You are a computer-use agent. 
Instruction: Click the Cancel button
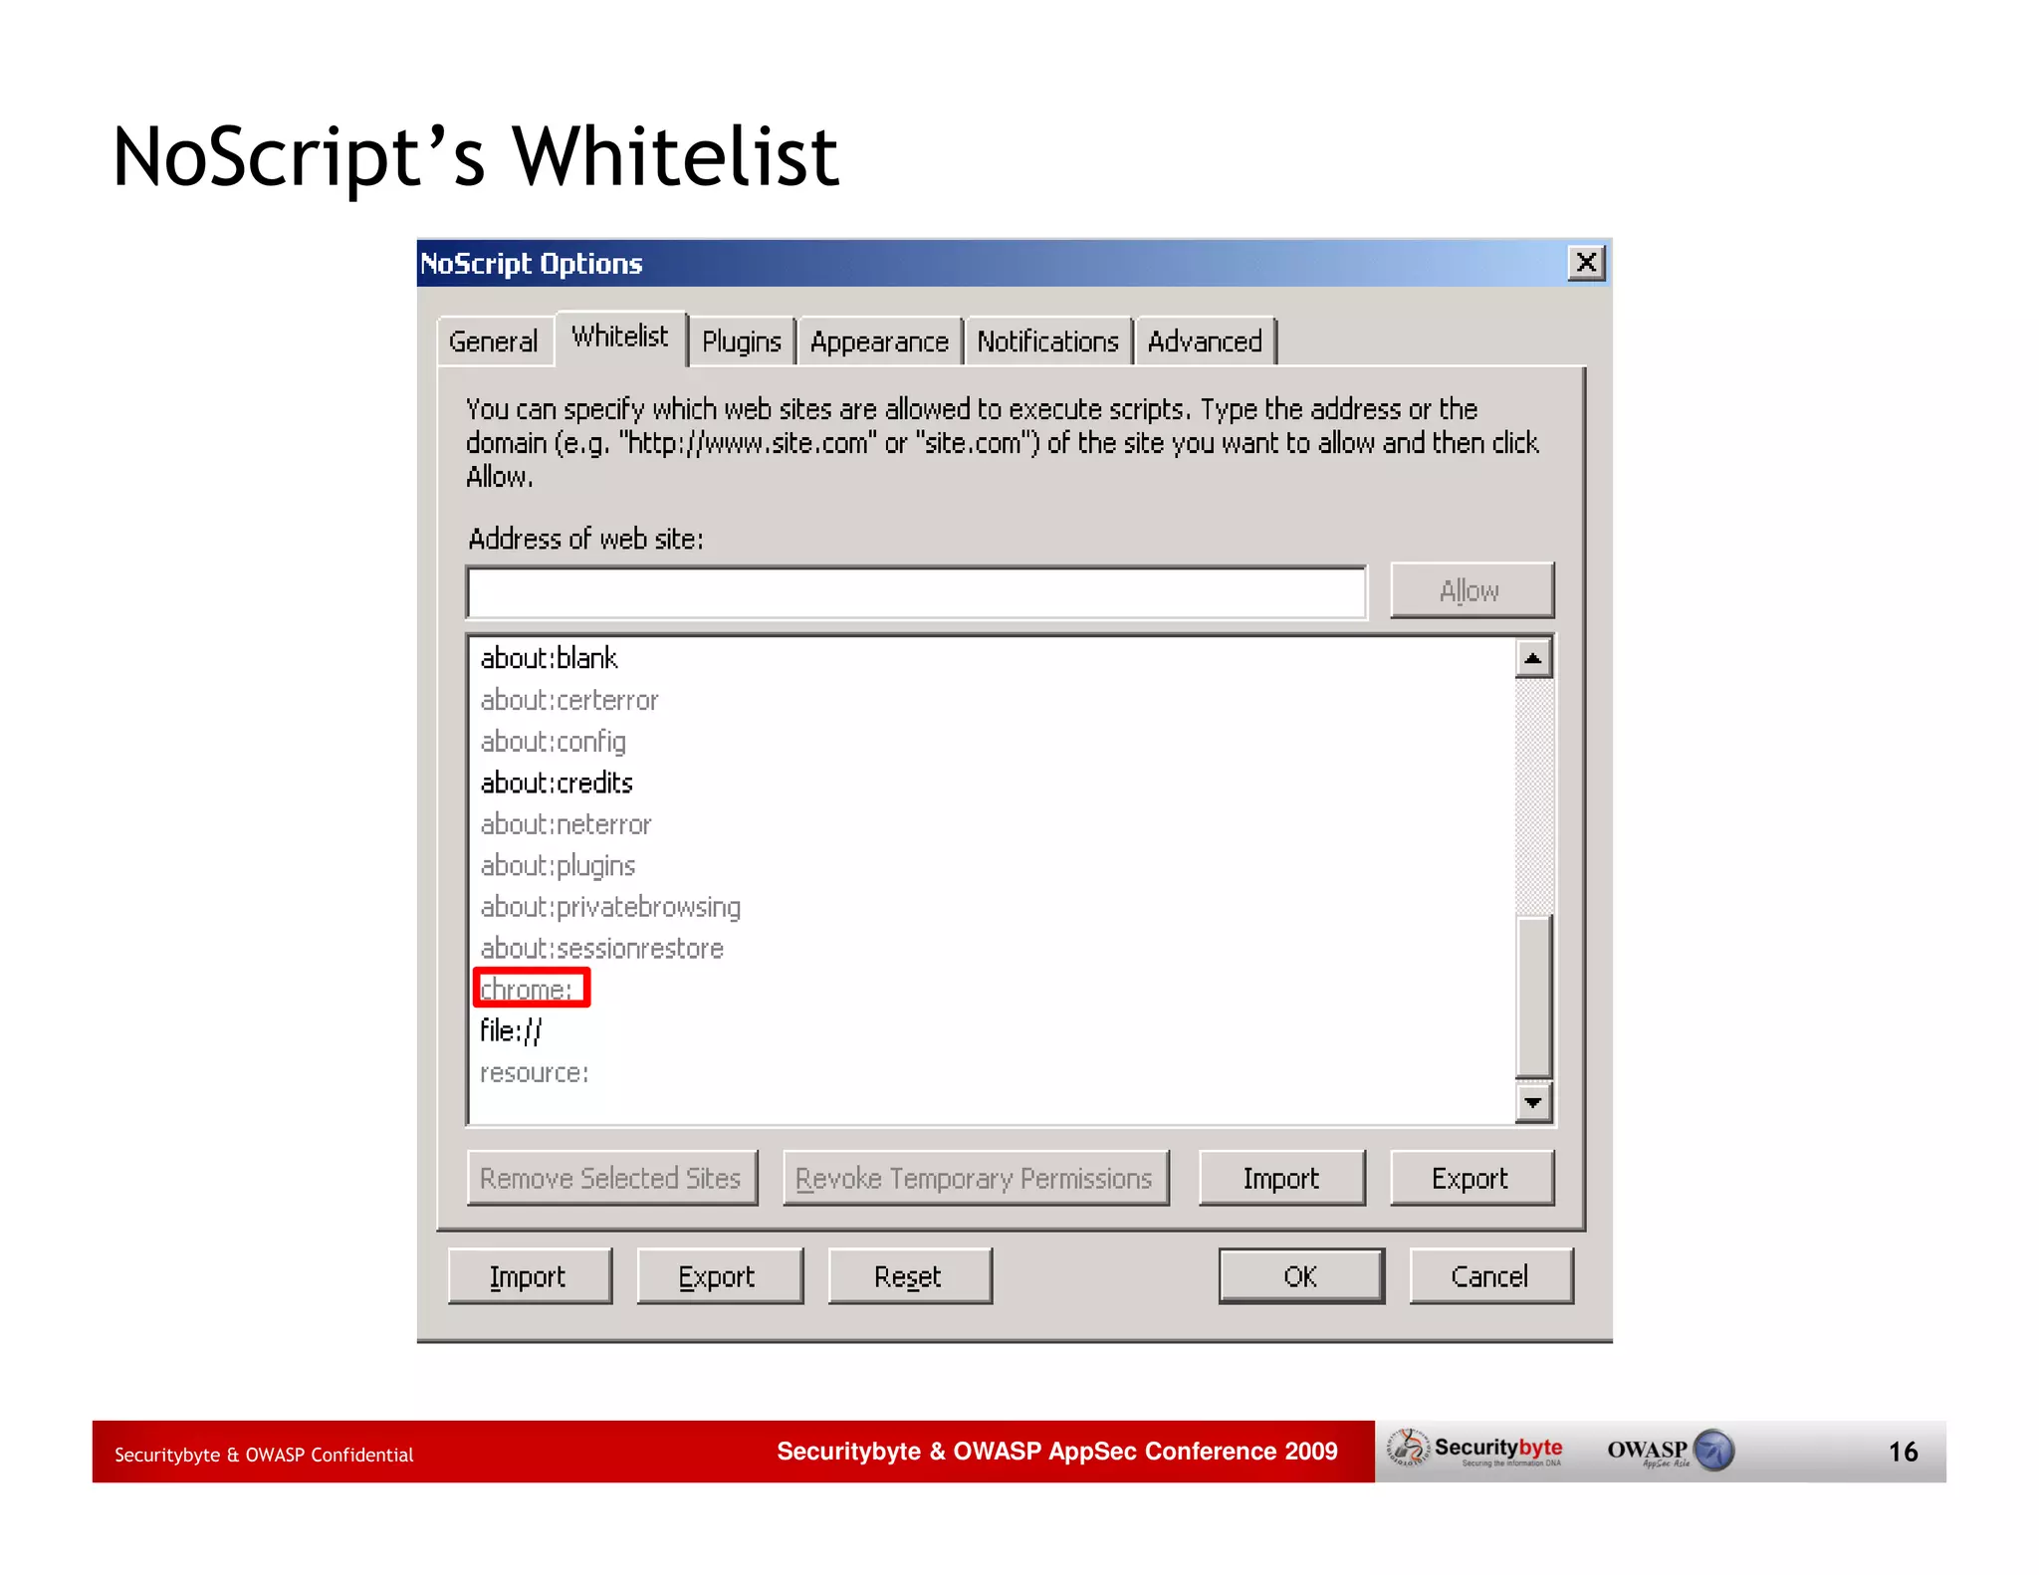click(x=1490, y=1276)
